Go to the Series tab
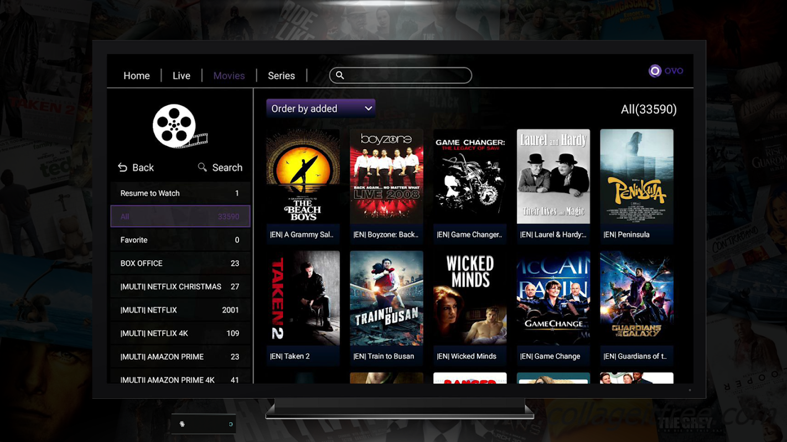787x442 pixels. click(281, 76)
